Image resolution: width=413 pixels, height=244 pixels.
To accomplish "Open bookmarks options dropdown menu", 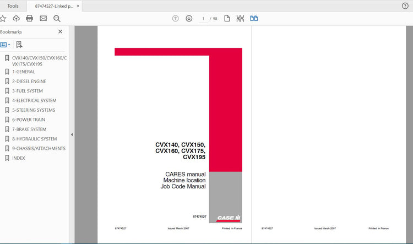I will click(6, 45).
